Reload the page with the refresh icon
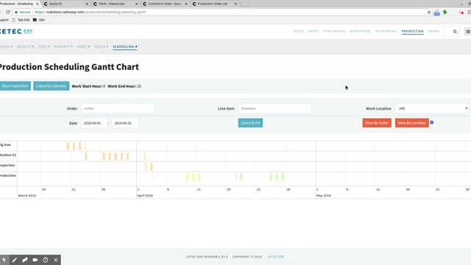The height and width of the screenshot is (265, 471). pos(8,12)
